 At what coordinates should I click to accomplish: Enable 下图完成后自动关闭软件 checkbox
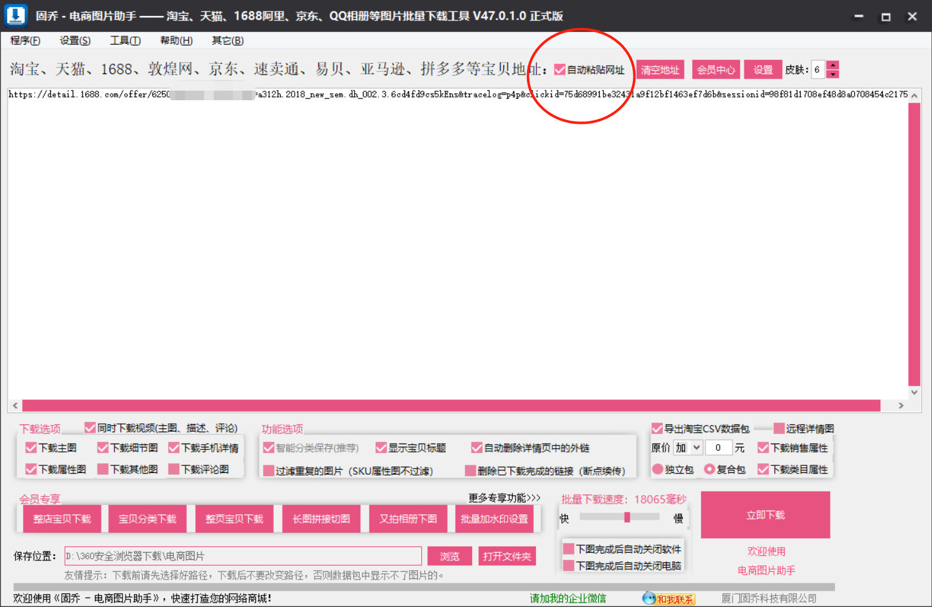click(568, 549)
